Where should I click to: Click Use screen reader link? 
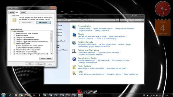(x=104, y=60)
